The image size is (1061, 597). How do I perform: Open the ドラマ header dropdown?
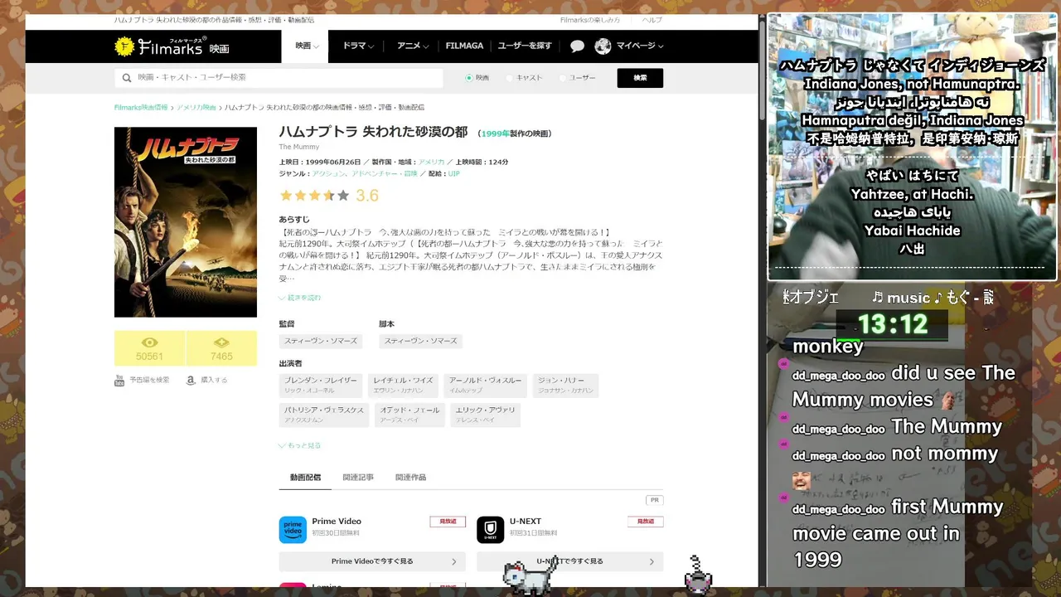point(358,46)
